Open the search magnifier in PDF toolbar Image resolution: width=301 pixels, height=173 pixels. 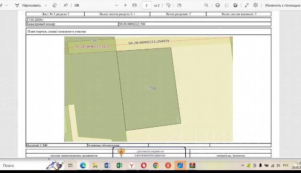click(206, 5)
